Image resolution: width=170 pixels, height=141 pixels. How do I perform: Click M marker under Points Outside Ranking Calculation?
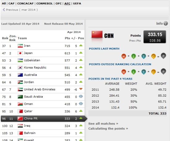(x=124, y=72)
